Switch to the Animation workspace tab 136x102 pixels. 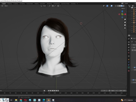tap(42, 4)
